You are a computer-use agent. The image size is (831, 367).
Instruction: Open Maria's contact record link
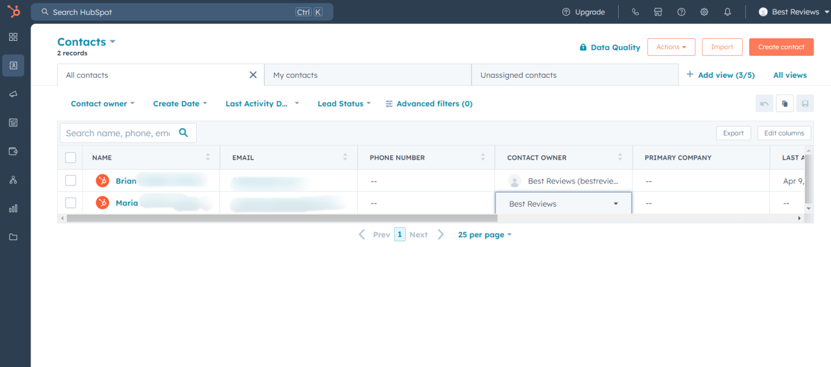pyautogui.click(x=127, y=203)
